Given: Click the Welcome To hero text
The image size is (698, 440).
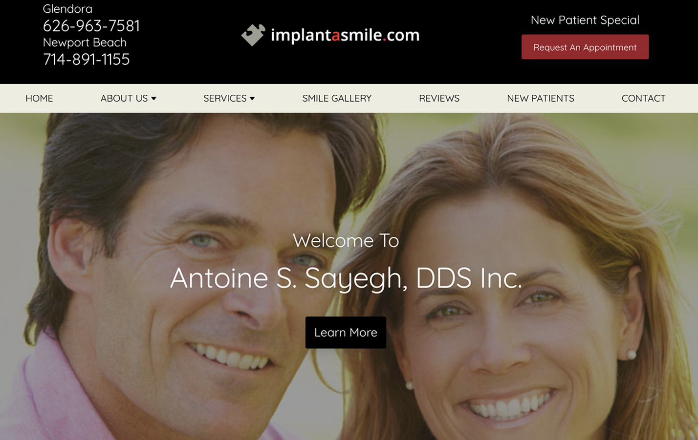Looking at the screenshot, I should tap(346, 240).
